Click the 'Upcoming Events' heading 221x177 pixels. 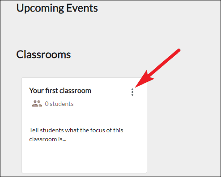point(57,8)
